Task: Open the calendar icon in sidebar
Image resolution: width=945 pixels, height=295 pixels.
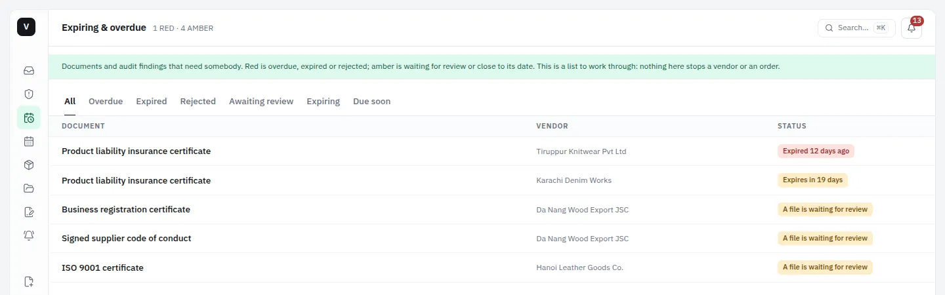Action: click(x=29, y=142)
